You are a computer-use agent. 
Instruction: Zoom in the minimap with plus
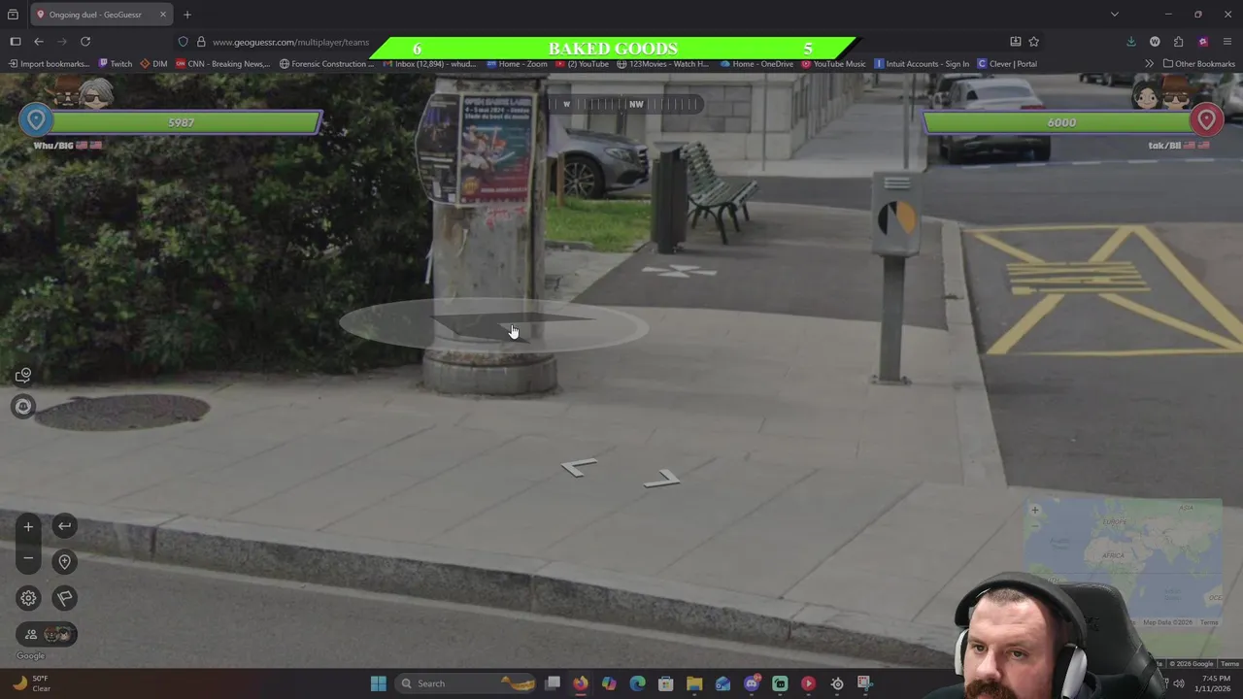(x=1035, y=510)
